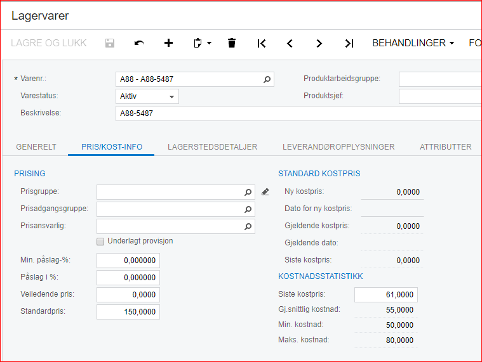This screenshot has width=482, height=362.
Task: Click the Standardpris field
Action: point(128,312)
